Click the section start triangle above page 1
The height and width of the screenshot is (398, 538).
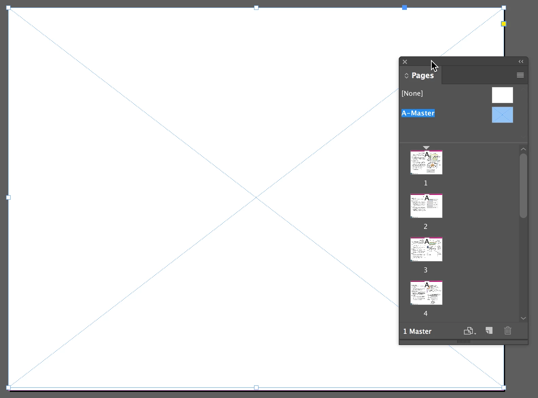coord(426,148)
